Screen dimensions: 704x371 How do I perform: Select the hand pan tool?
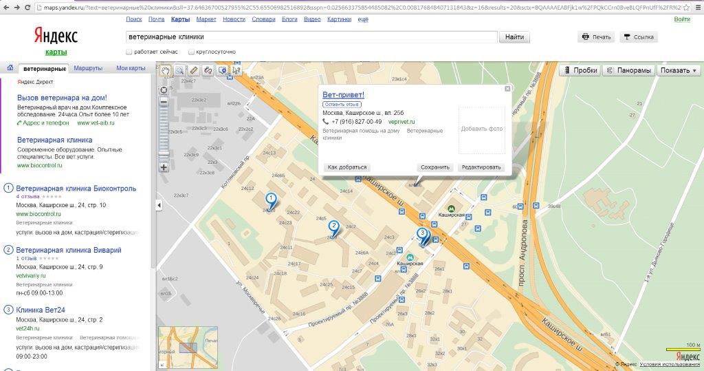166,70
